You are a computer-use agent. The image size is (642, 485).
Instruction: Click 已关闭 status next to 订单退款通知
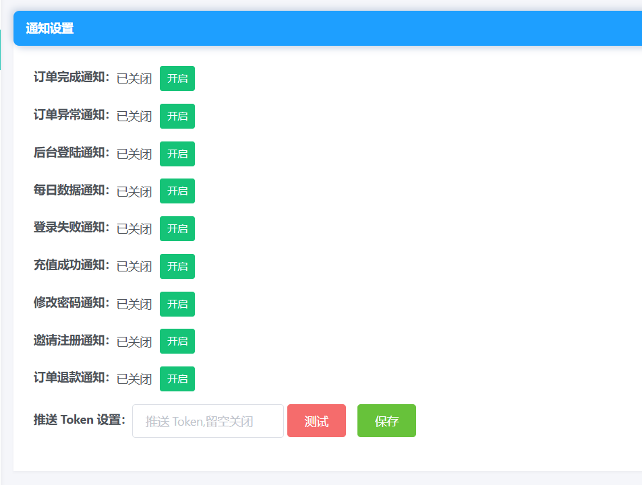coord(134,379)
